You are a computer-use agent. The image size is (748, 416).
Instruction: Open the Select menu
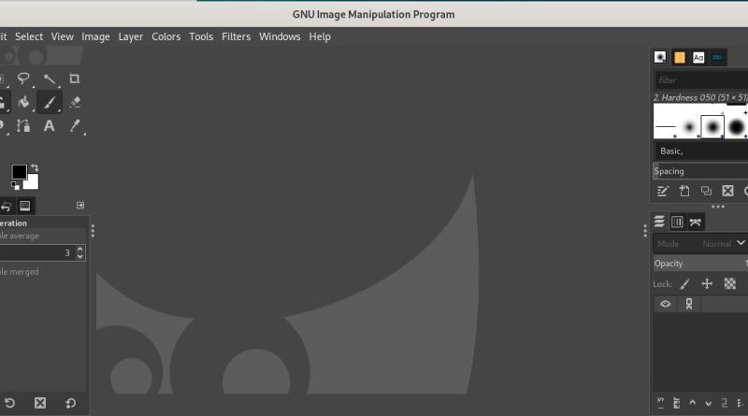point(29,36)
